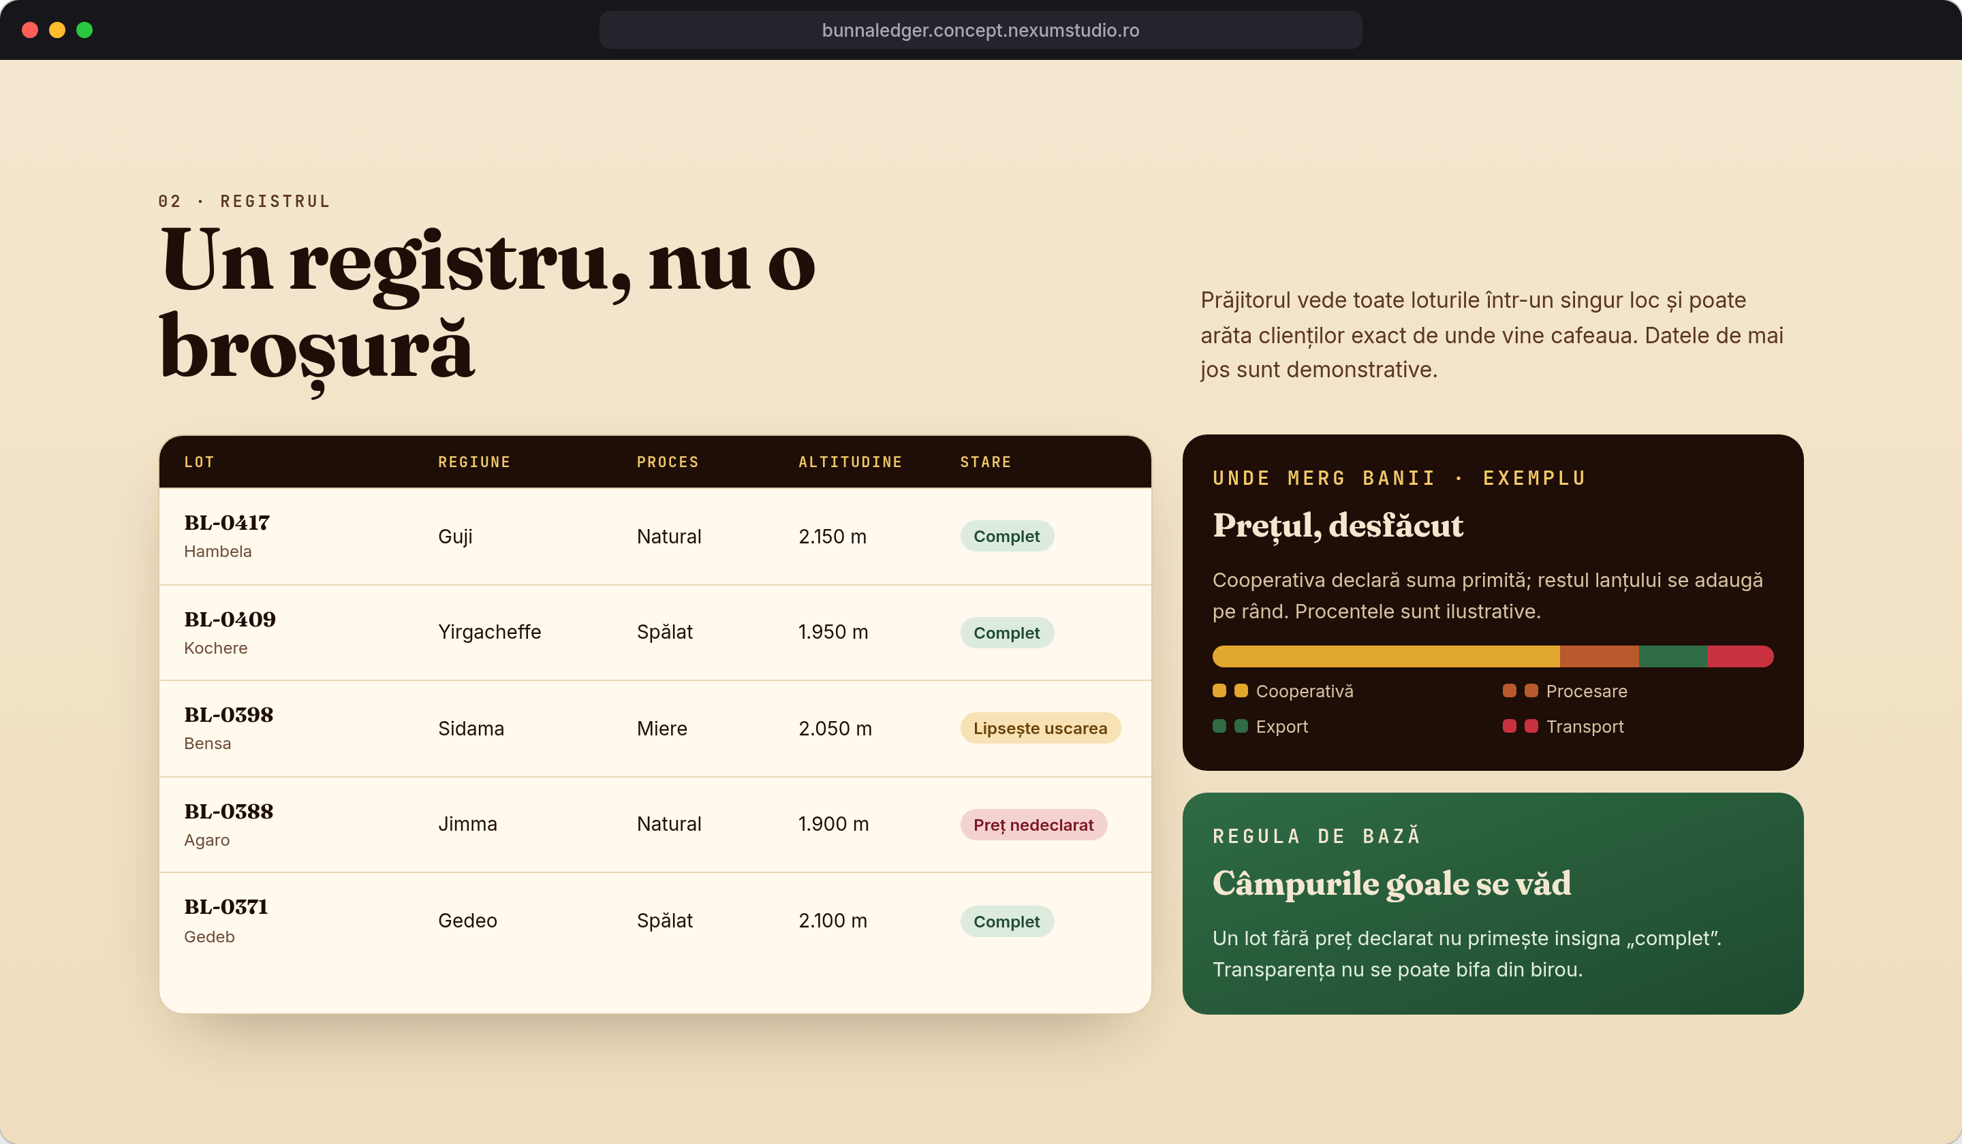The width and height of the screenshot is (1962, 1144).
Task: Click Natural in the BL-0388 row
Action: 669,824
